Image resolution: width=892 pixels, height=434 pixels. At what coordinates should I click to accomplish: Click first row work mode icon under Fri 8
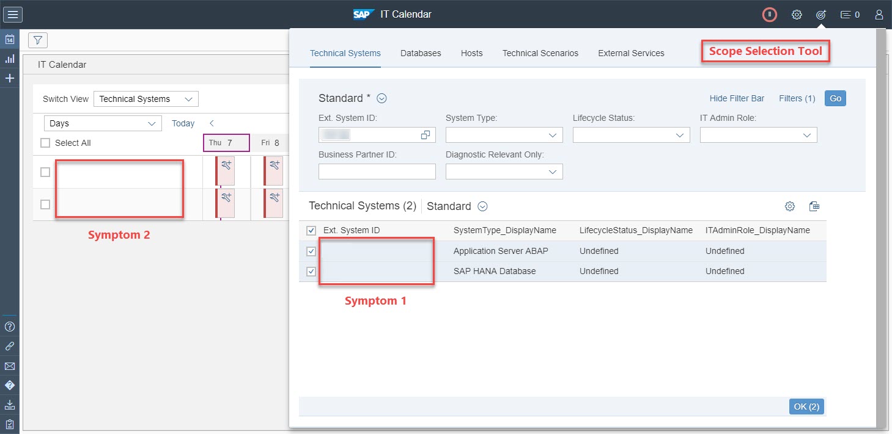(275, 165)
